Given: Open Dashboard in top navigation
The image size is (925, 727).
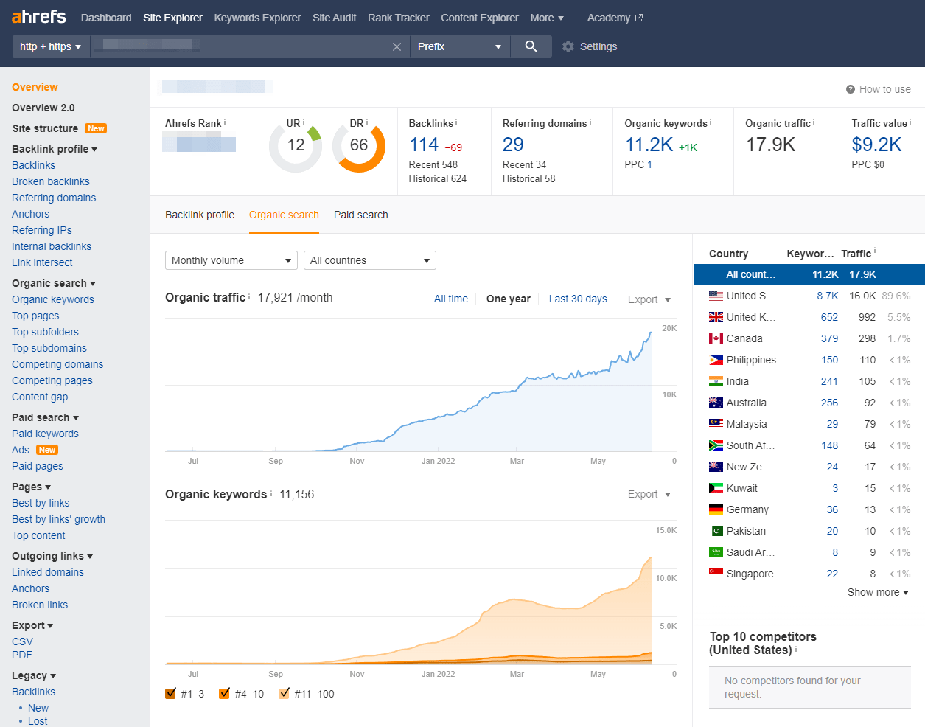Looking at the screenshot, I should pos(106,18).
